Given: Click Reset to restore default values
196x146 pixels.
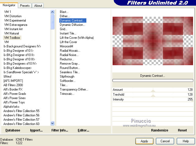Looking at the screenshot, I should [182, 130].
